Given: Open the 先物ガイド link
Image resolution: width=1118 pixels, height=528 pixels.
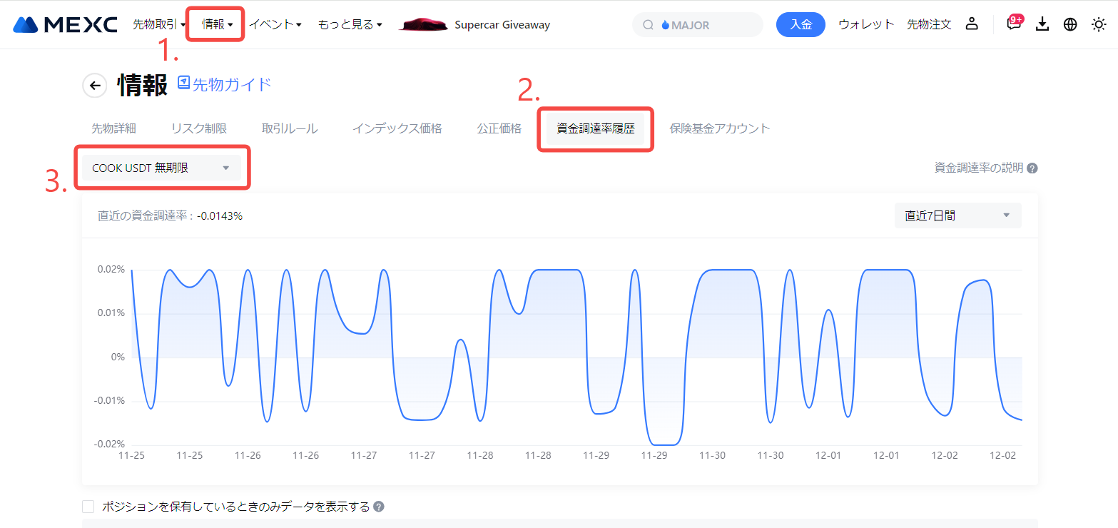Looking at the screenshot, I should [x=224, y=84].
